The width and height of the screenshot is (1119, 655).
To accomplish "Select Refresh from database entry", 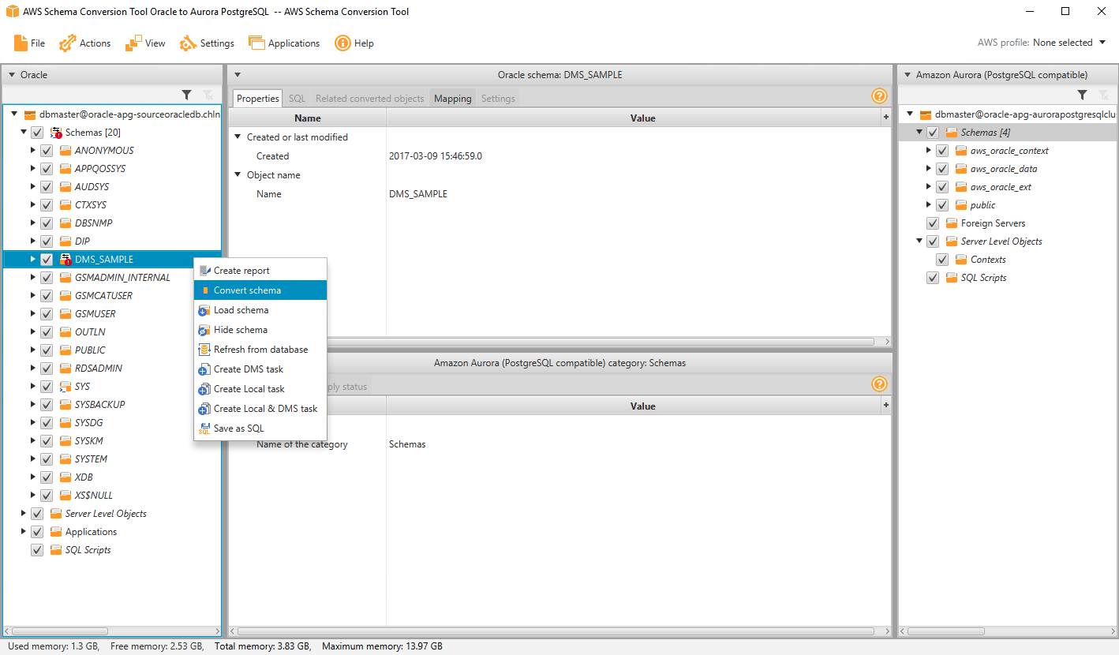I will (x=260, y=350).
